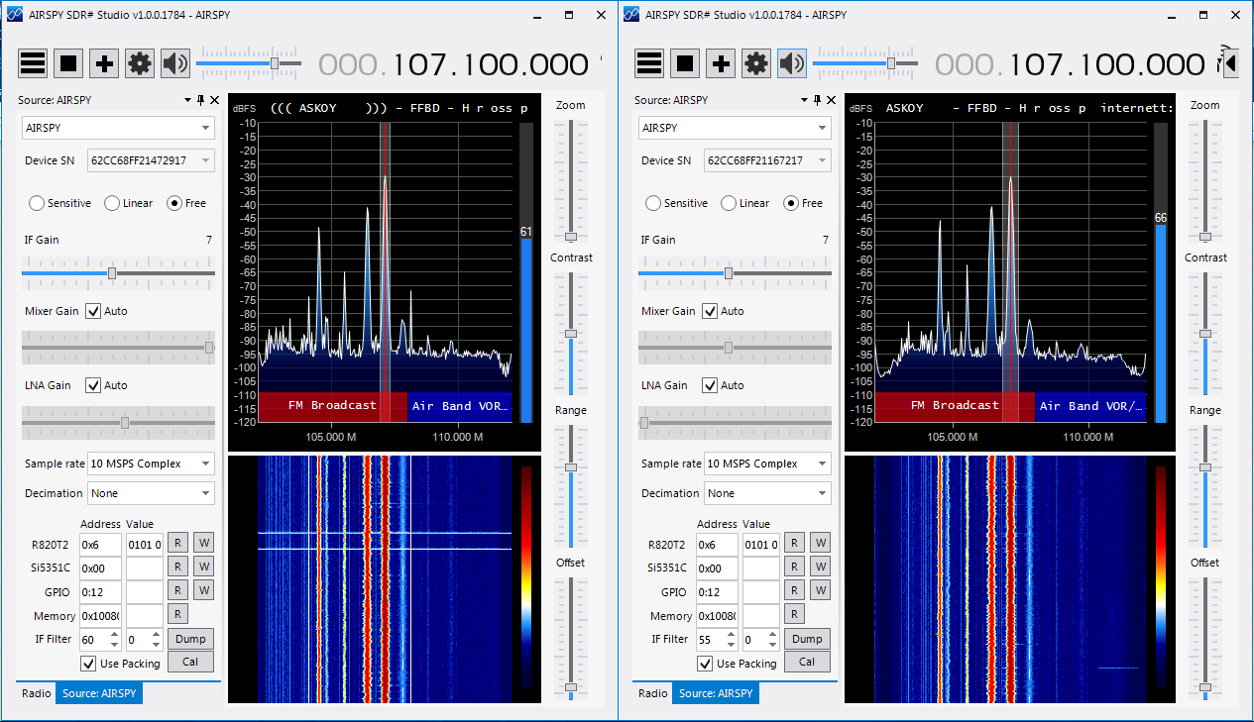The width and height of the screenshot is (1254, 722).
Task: Uncheck Use Packing in the left window
Action: pos(89,664)
